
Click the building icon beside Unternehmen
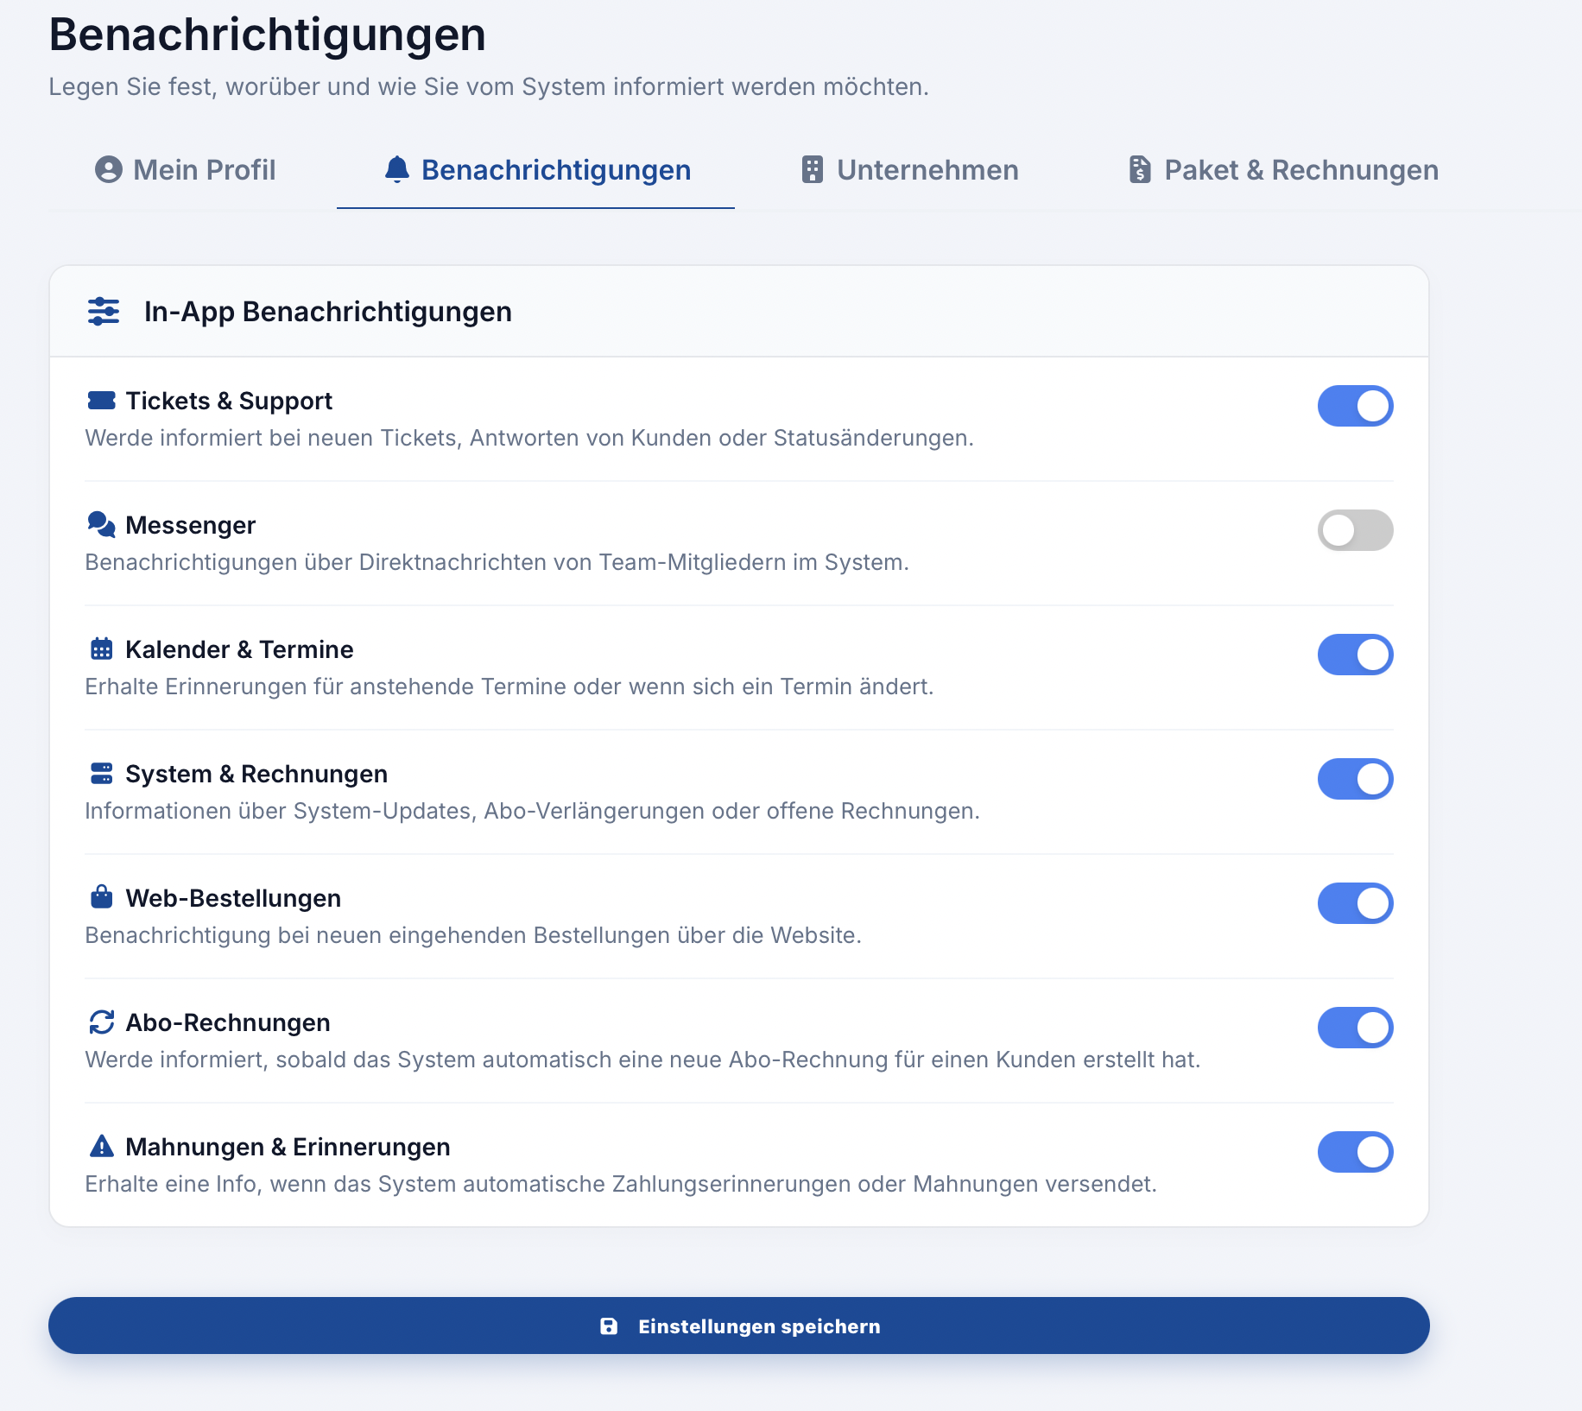click(812, 169)
